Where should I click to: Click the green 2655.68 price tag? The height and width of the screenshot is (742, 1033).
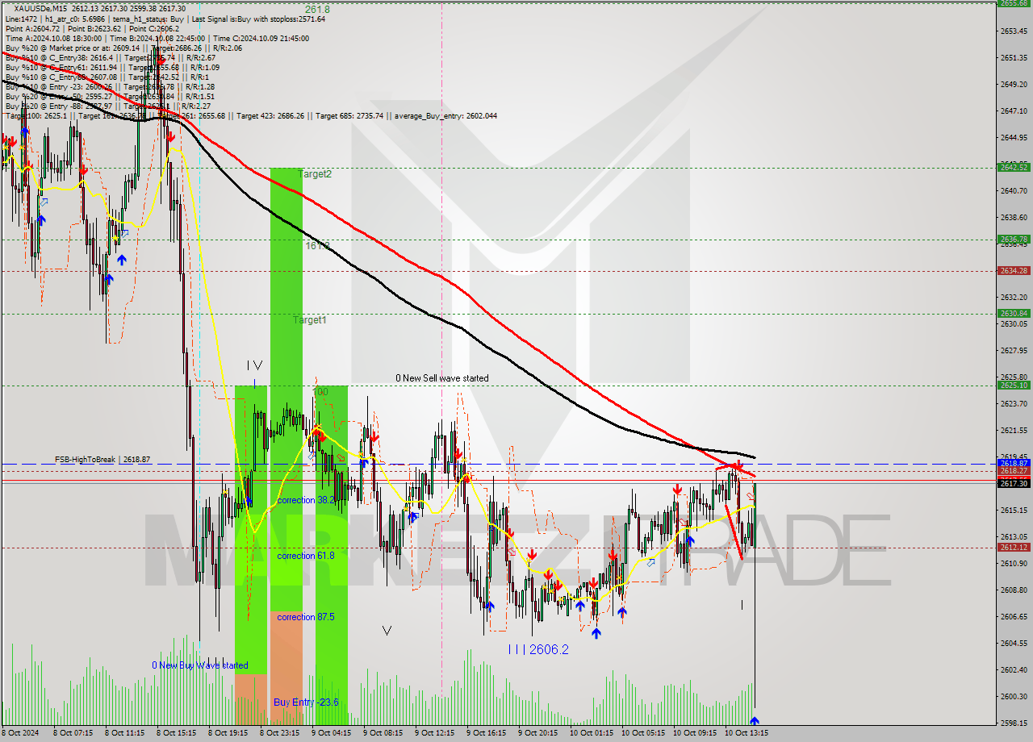tap(1014, 2)
